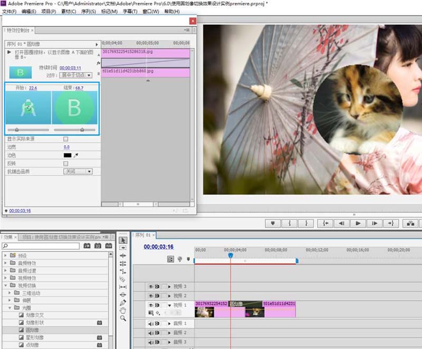Open the 字幕(T) menu

coord(130,11)
